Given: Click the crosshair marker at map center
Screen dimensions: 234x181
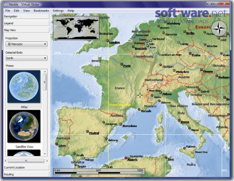Looking at the screenshot, I should (x=140, y=95).
